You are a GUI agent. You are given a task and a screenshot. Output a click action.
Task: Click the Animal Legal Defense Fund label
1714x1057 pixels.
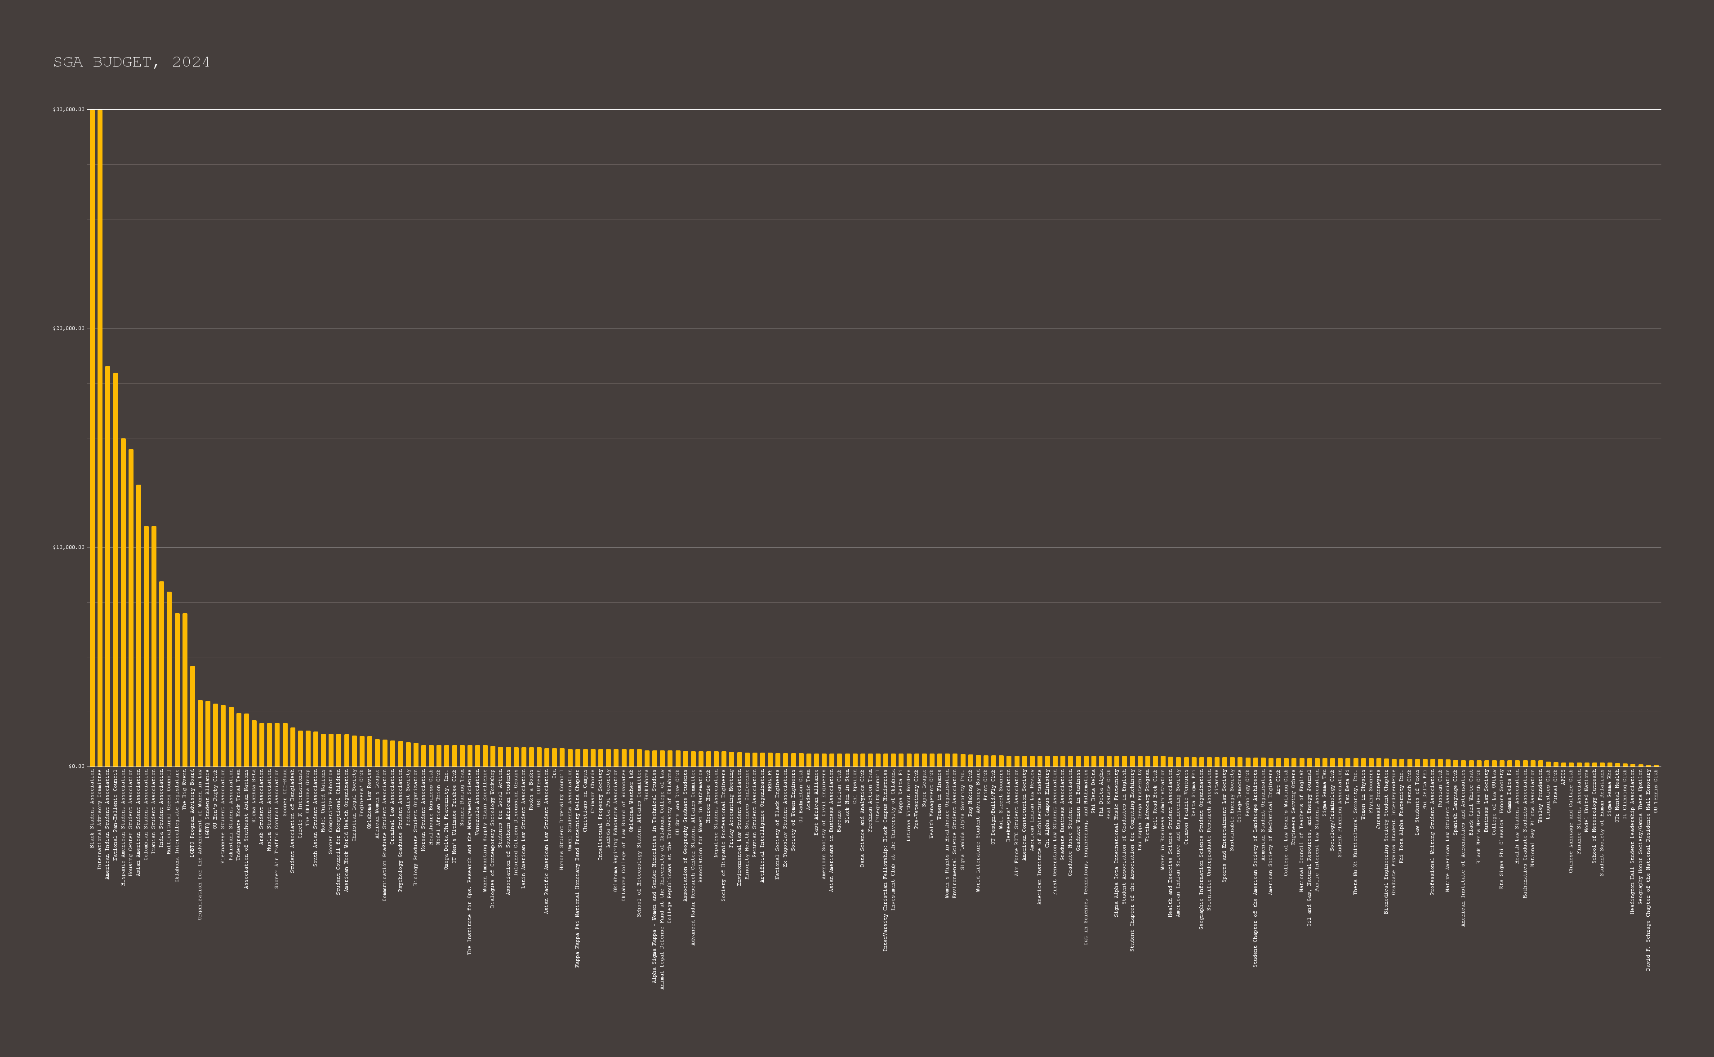[x=662, y=879]
